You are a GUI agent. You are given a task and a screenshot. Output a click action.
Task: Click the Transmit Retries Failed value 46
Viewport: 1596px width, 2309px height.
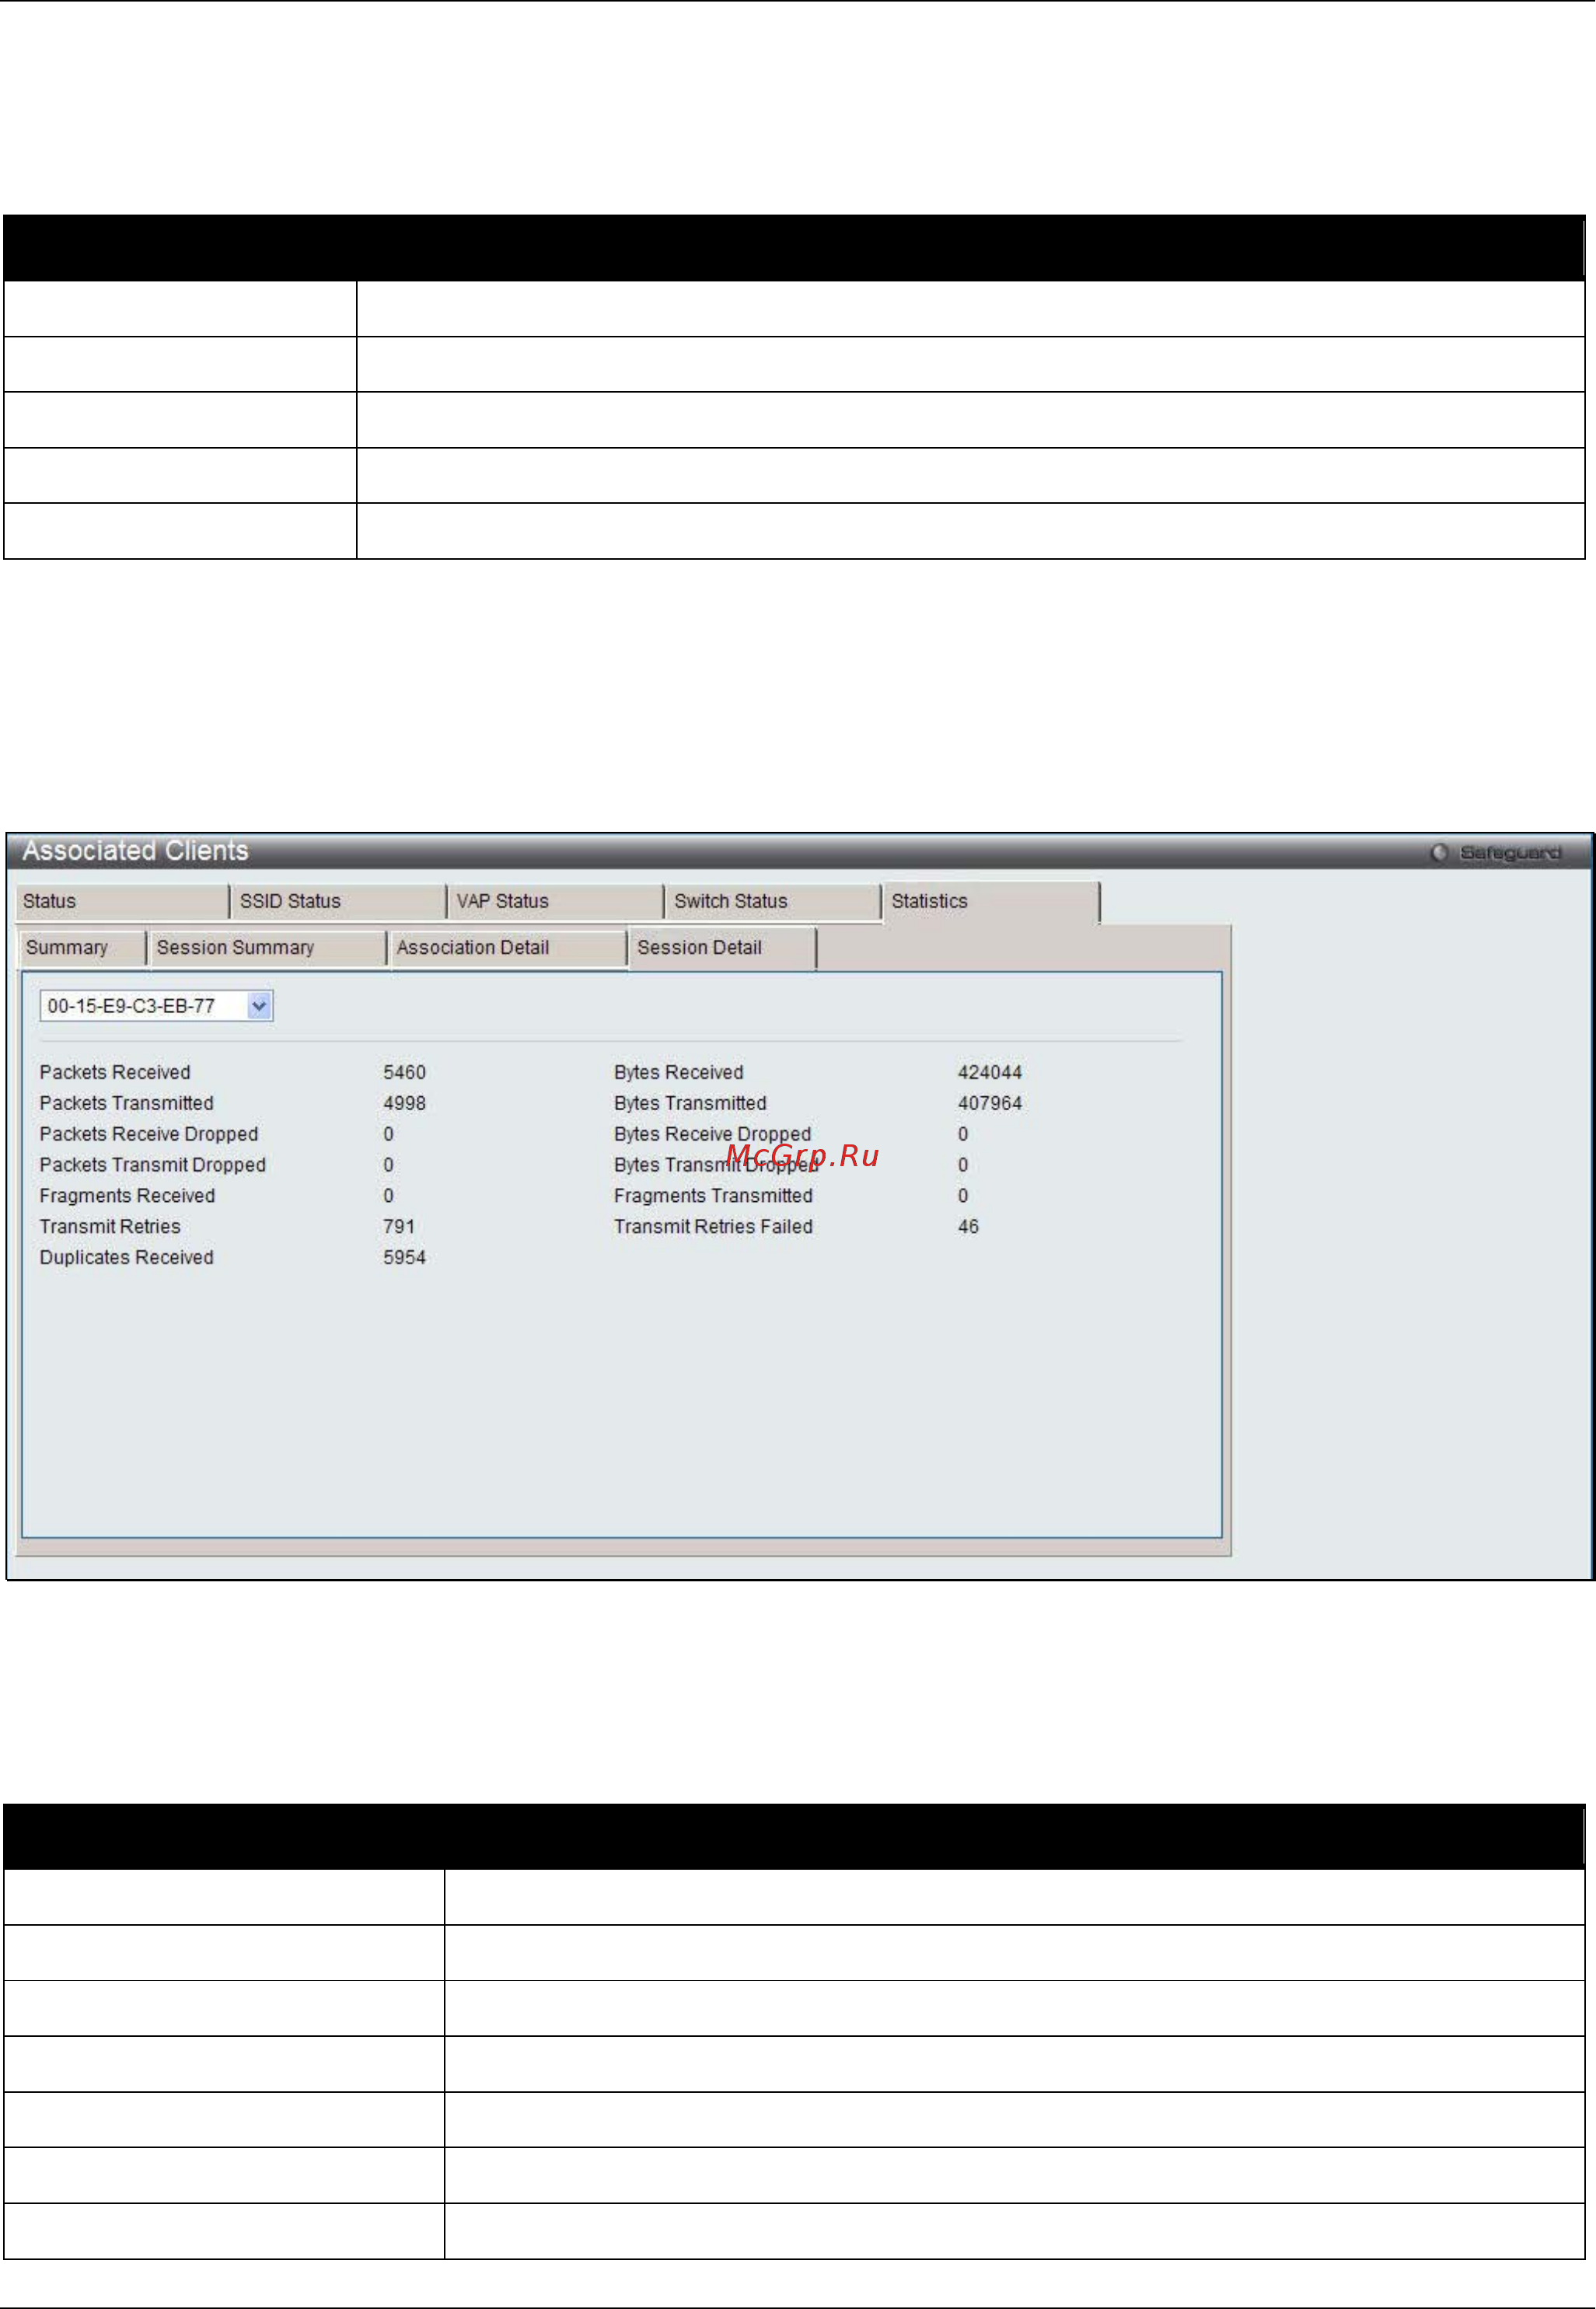coord(968,1226)
